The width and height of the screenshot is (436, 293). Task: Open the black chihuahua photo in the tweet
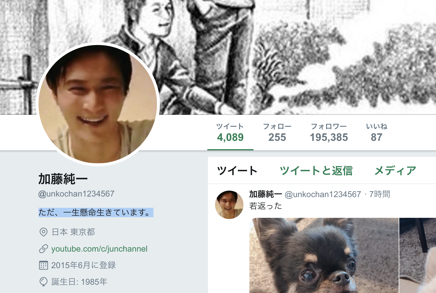[x=324, y=255]
